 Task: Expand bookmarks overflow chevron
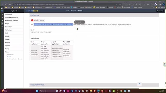click(153, 7)
